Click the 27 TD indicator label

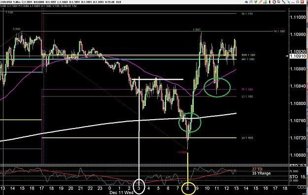[x=257, y=169]
